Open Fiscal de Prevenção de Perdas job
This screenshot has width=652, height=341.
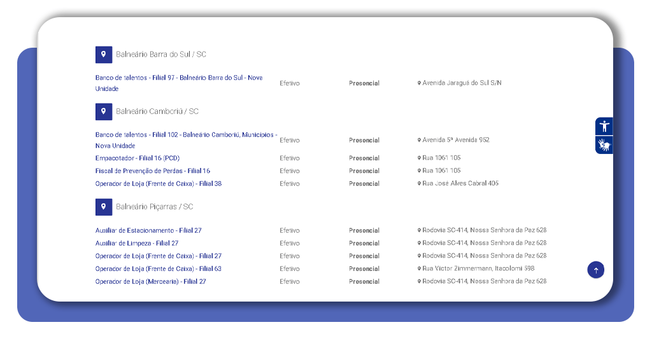[x=152, y=170]
